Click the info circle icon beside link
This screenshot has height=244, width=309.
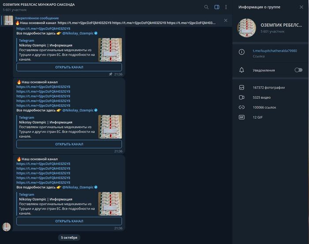coord(241,52)
